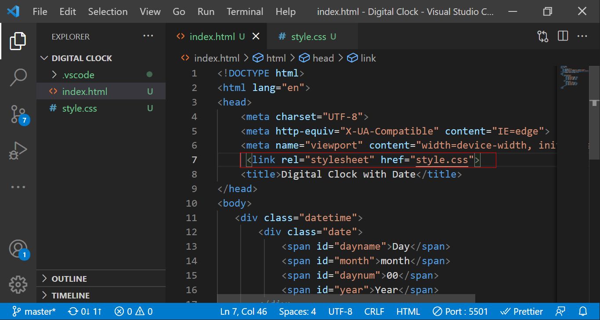600x320 pixels.
Task: Expand the OUTLINE section
Action: pyautogui.click(x=101, y=279)
